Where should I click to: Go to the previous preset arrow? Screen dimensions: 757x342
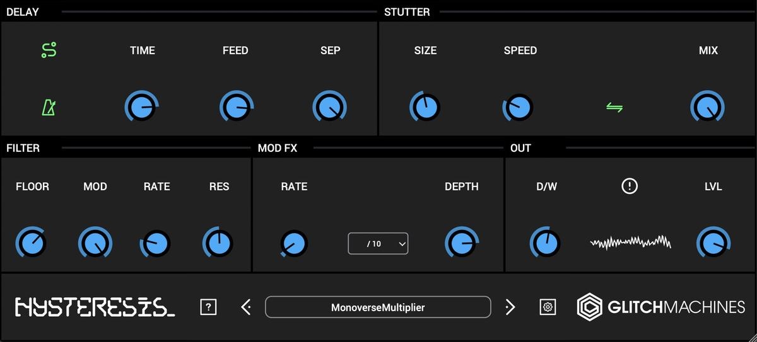(246, 307)
